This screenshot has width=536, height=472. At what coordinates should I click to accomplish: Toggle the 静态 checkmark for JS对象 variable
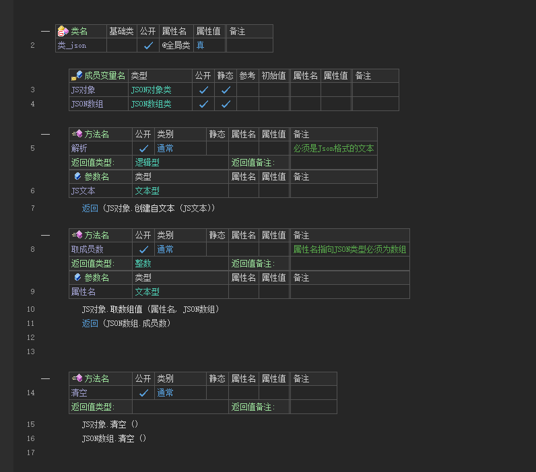pyautogui.click(x=226, y=90)
